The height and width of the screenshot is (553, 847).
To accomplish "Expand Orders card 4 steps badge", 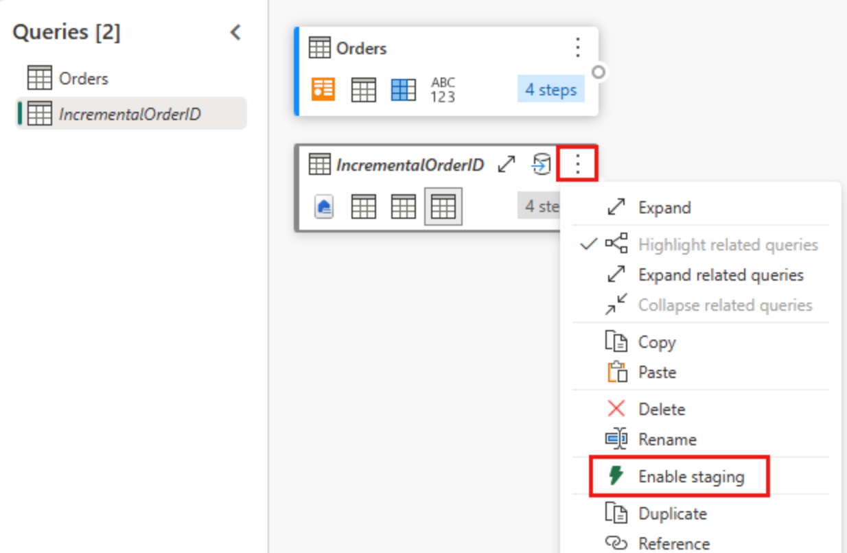I will coord(550,89).
